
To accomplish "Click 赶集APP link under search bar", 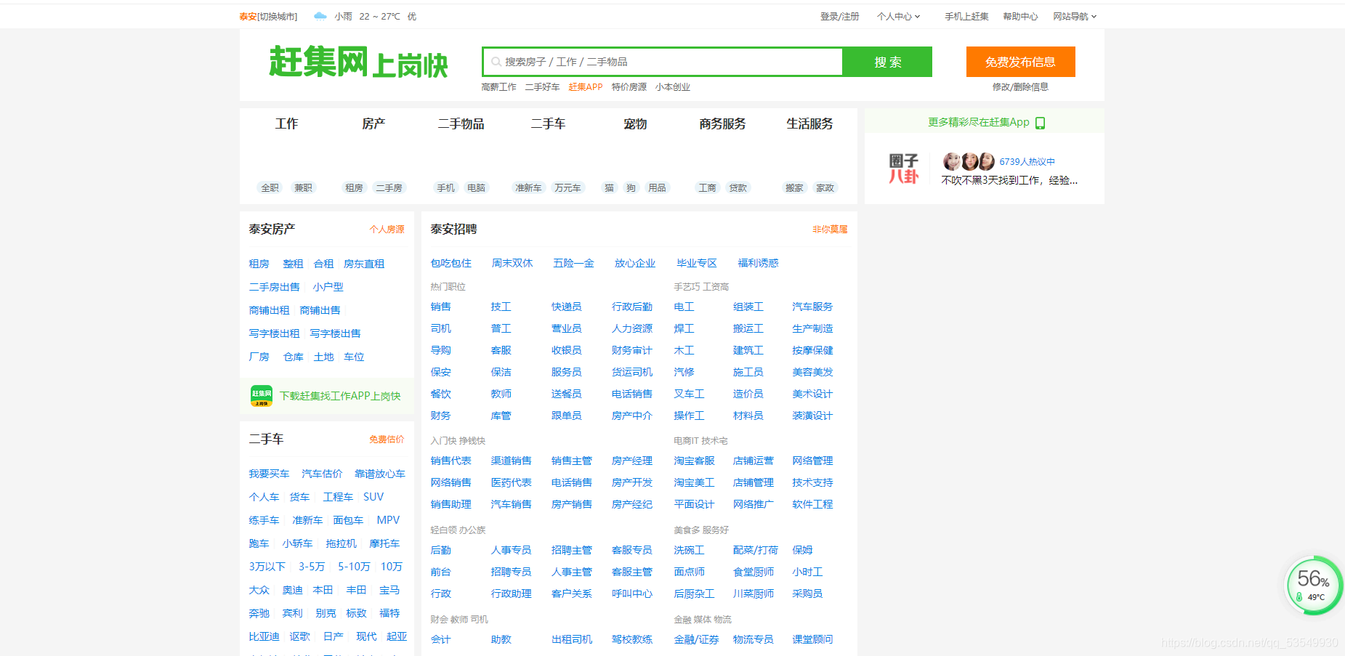I will (x=586, y=86).
